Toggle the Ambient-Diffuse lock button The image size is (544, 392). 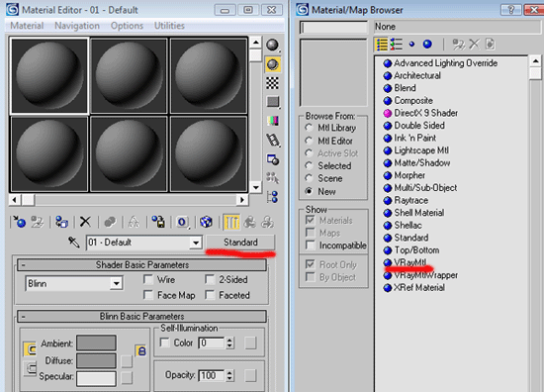tap(140, 350)
